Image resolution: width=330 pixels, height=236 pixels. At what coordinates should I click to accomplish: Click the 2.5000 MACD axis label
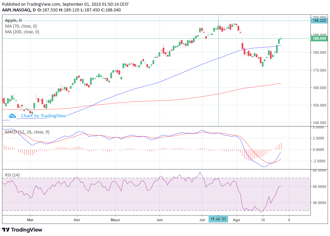coord(319,138)
